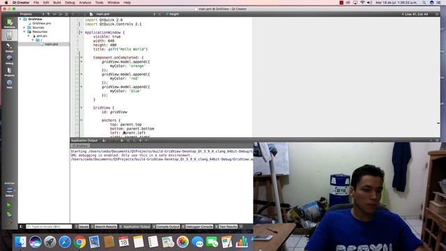
Task: Collapse the qml.qrc node
Action: [x=29, y=36]
